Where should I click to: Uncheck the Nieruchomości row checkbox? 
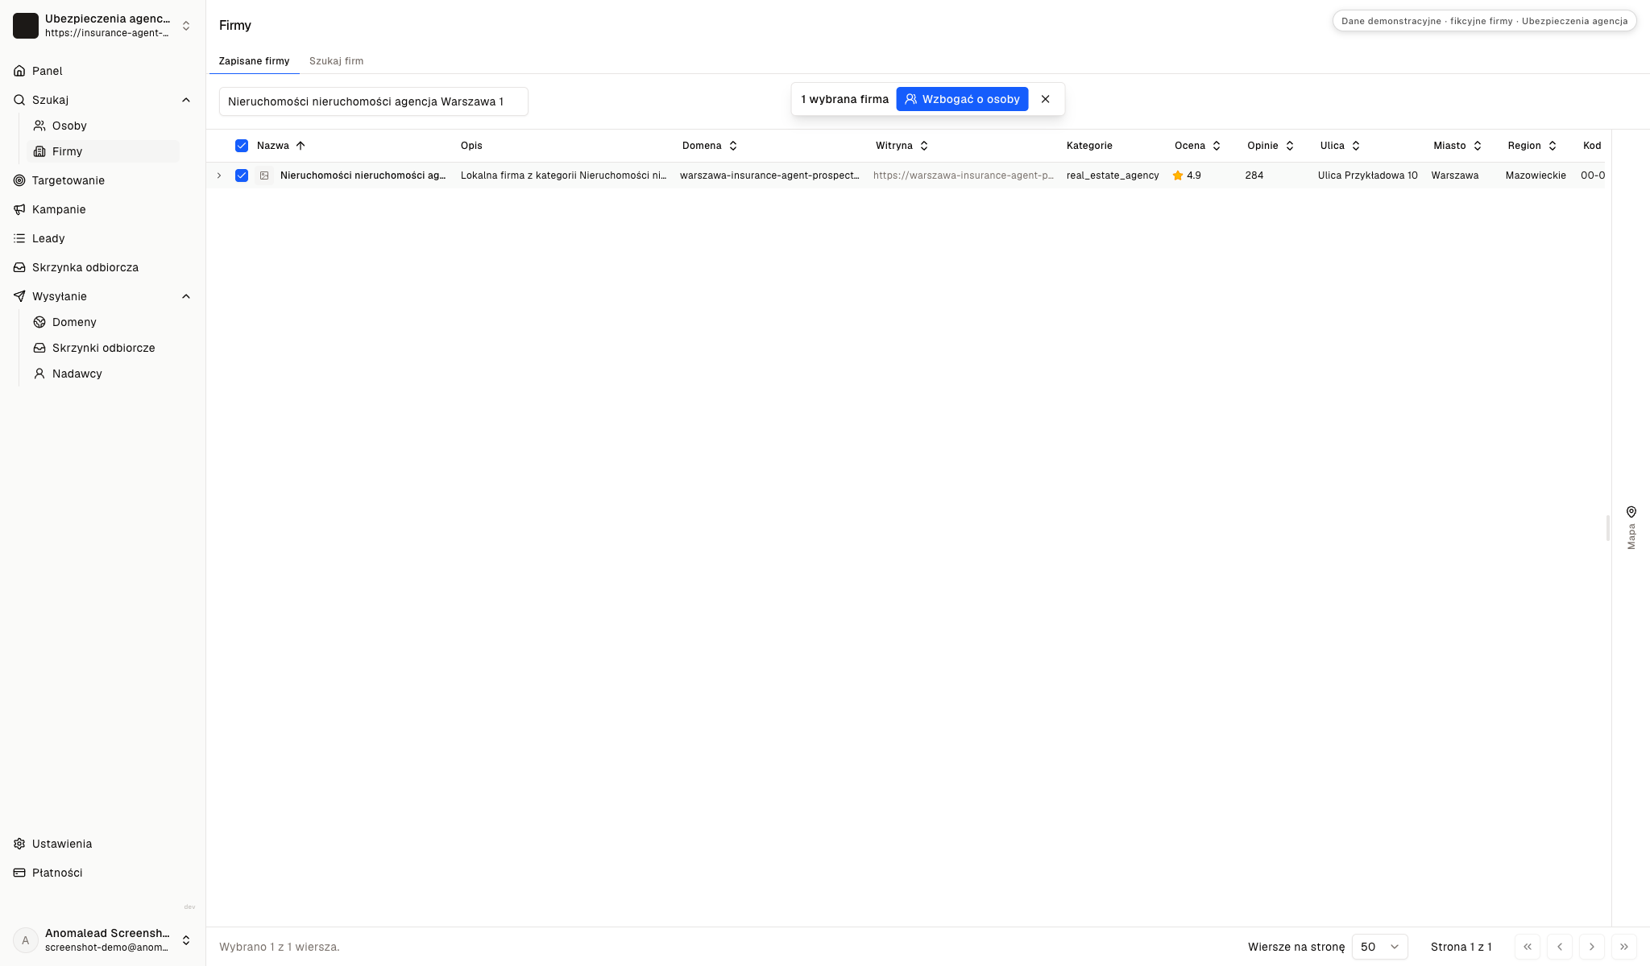pyautogui.click(x=242, y=175)
